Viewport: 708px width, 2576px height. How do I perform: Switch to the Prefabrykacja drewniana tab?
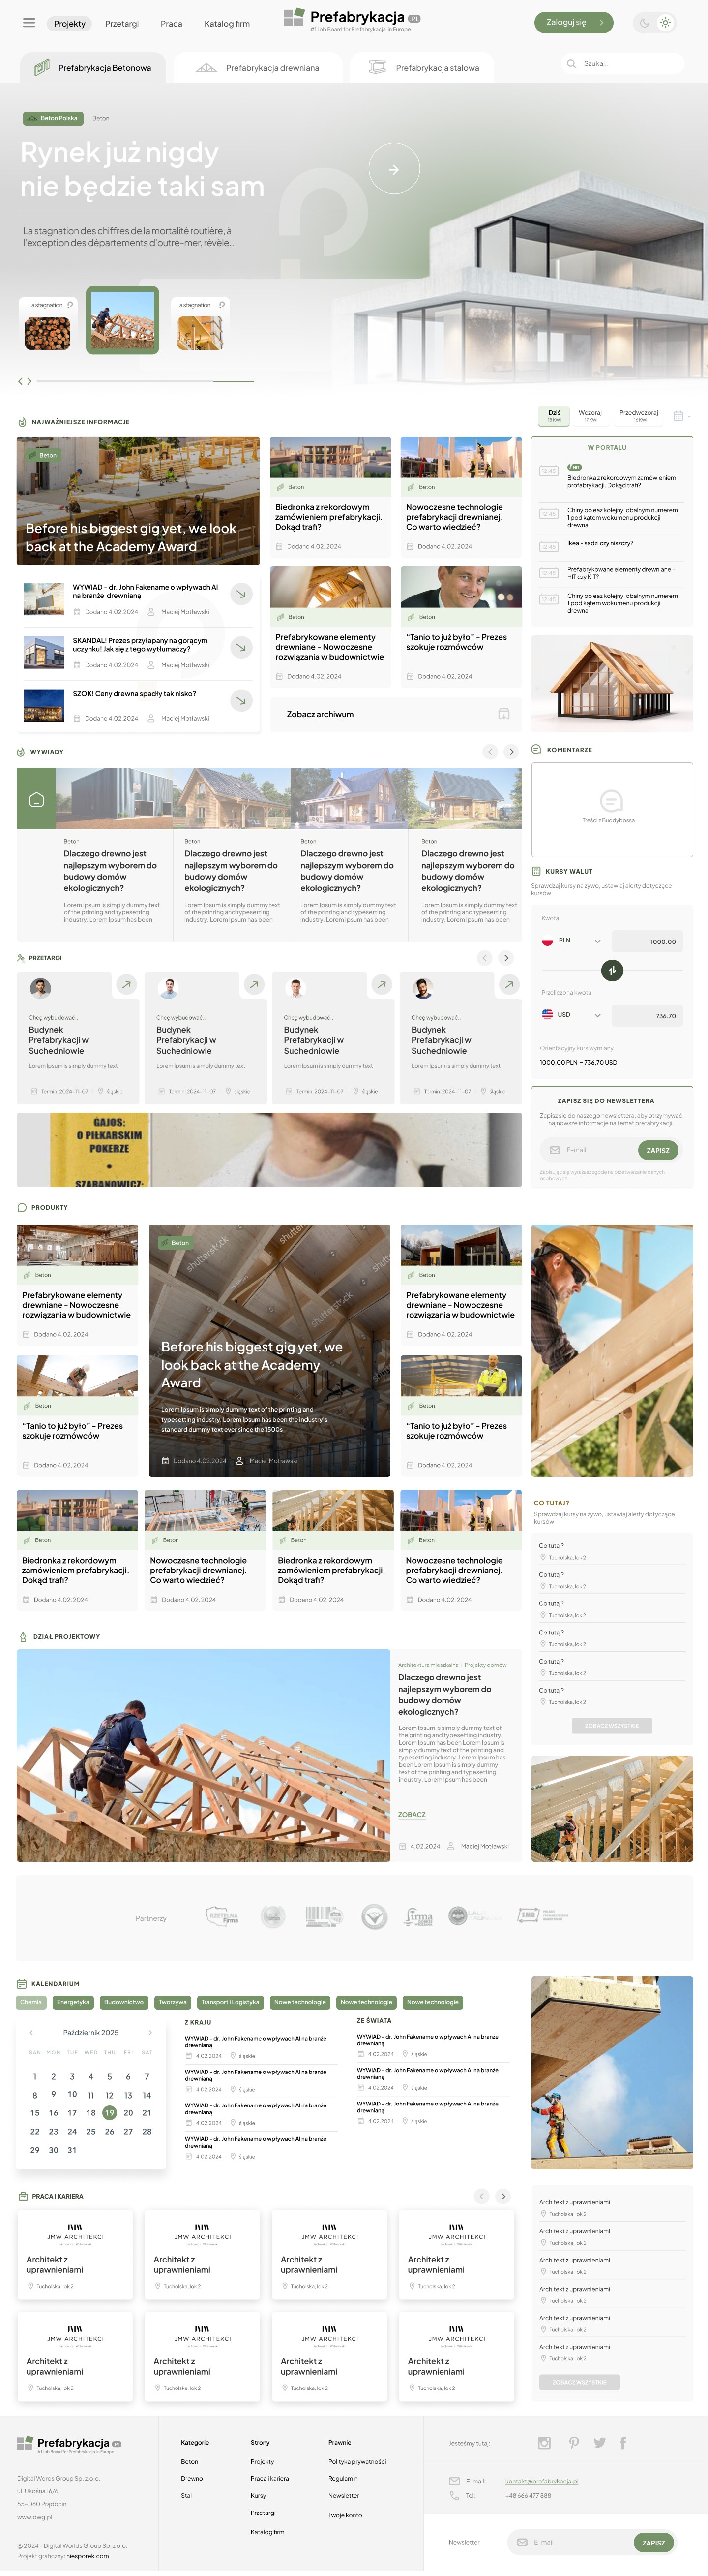(x=258, y=68)
